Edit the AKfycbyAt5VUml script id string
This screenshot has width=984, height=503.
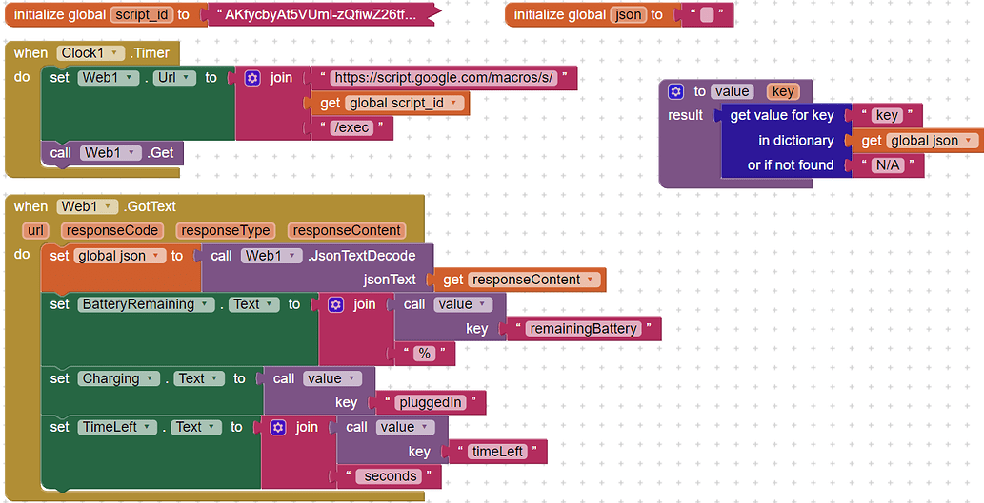pyautogui.click(x=320, y=15)
